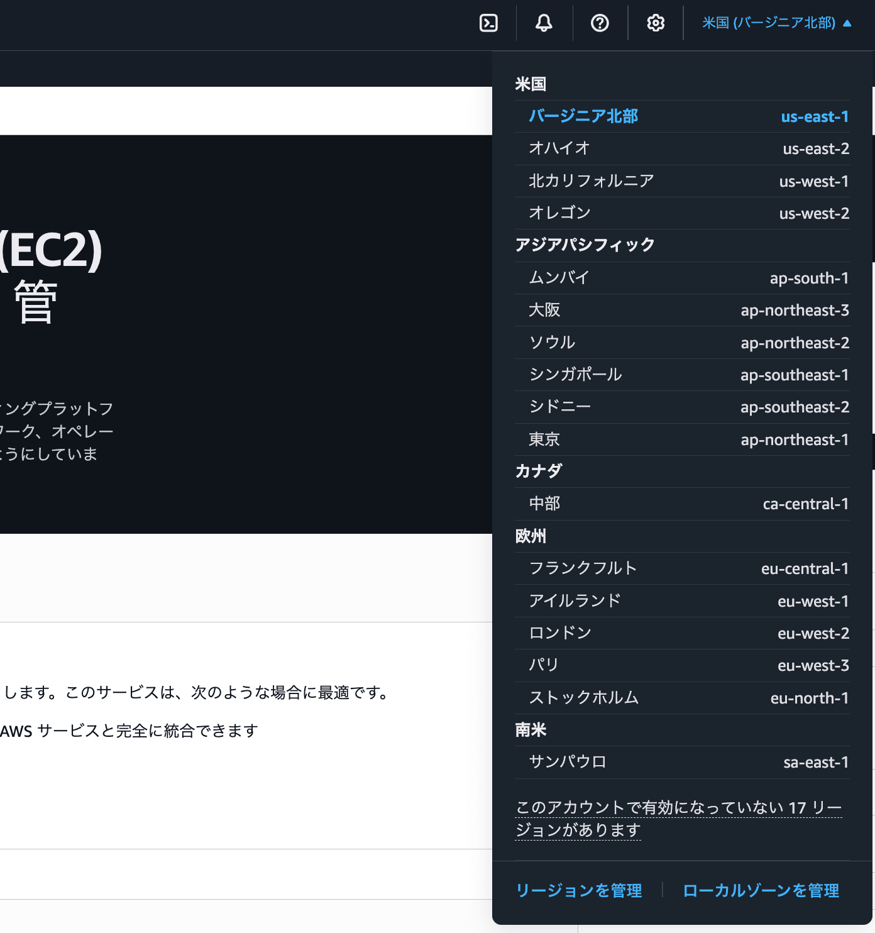Image resolution: width=875 pixels, height=933 pixels.
Task: Open the help question mark icon
Action: [x=600, y=23]
